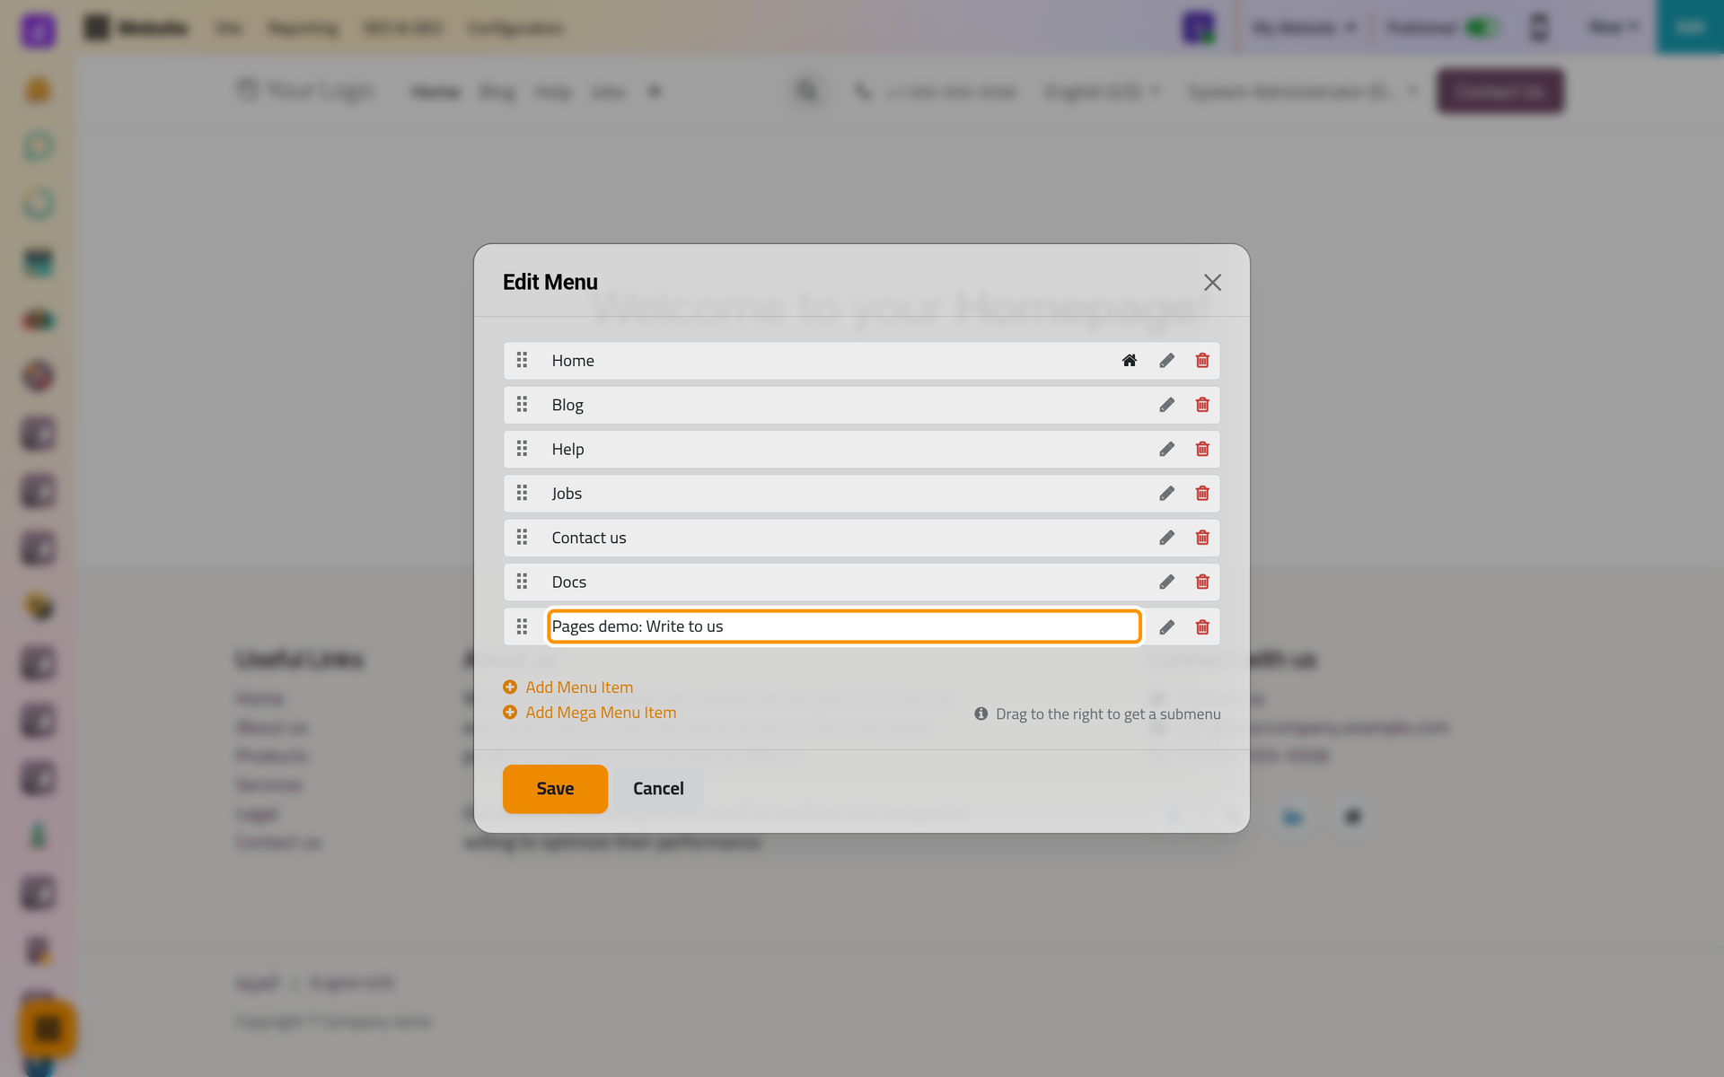Click the submenu info icon
The height and width of the screenshot is (1077, 1724).
coord(981,714)
